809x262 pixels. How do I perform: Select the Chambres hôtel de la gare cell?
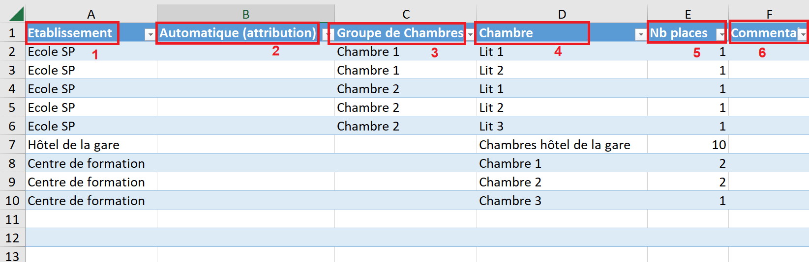click(554, 145)
